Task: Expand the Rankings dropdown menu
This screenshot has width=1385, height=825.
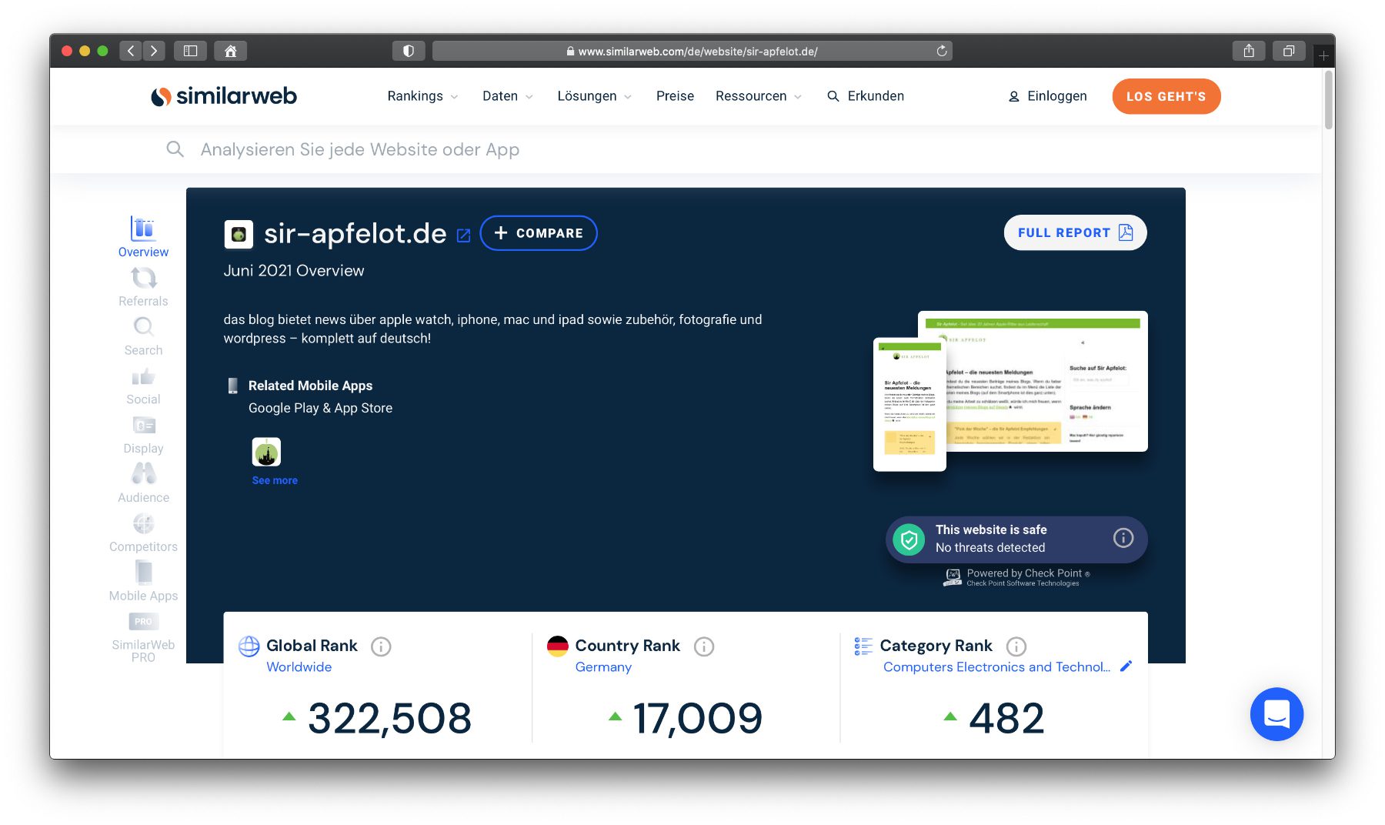Action: (422, 96)
